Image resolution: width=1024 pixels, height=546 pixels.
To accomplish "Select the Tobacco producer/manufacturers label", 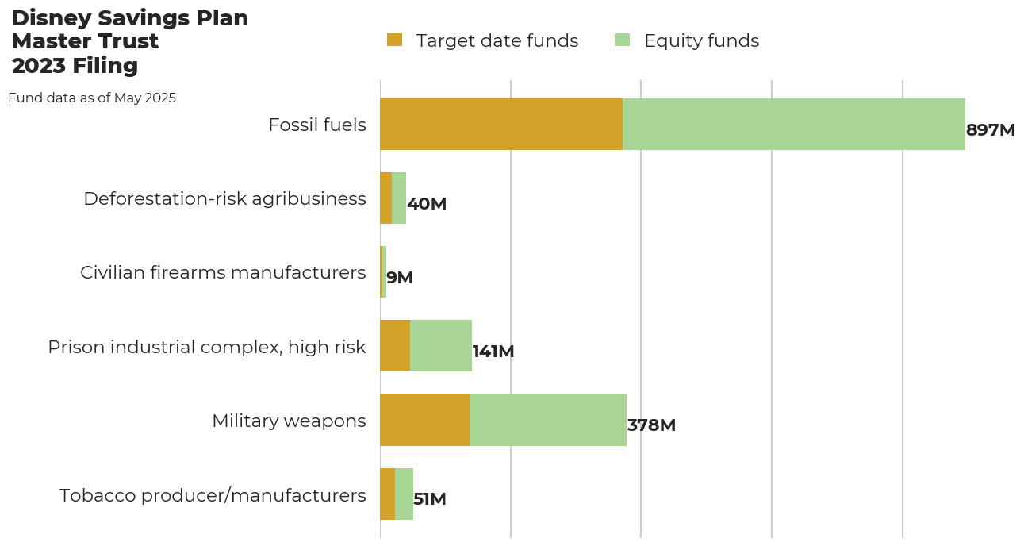I will tap(213, 496).
